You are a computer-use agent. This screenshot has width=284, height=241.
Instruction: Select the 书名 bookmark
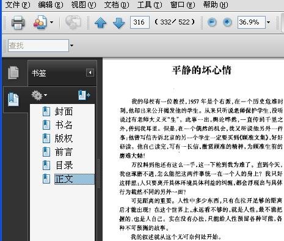(x=64, y=125)
